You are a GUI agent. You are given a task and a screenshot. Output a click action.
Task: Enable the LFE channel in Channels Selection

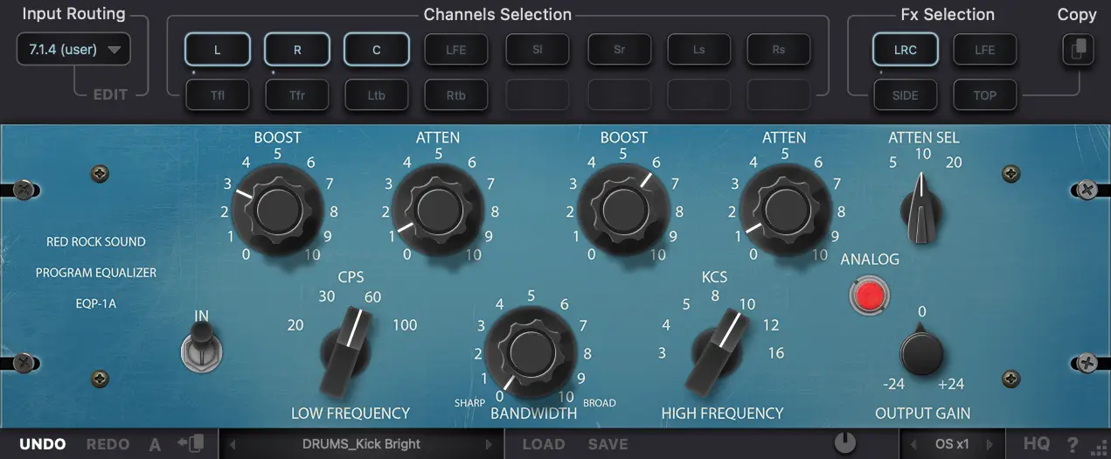456,50
